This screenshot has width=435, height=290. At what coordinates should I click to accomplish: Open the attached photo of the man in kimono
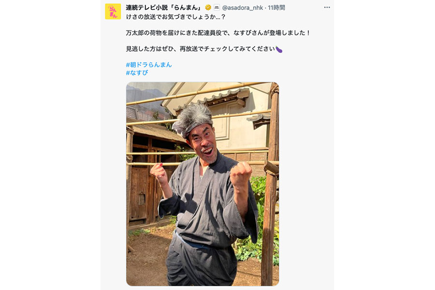click(203, 184)
